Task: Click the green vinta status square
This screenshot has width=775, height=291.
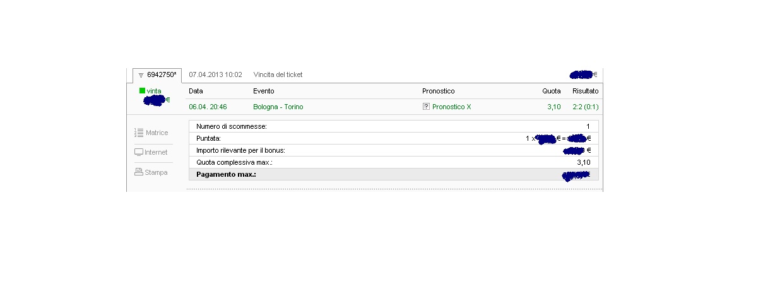Action: click(x=142, y=91)
